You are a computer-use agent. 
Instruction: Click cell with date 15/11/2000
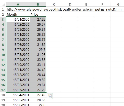click(x=18, y=70)
